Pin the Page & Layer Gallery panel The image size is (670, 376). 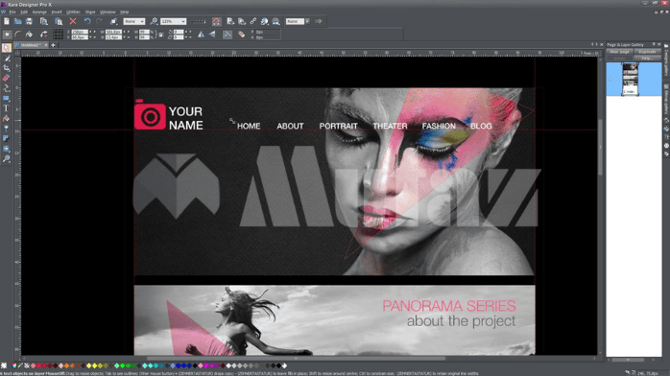[654, 44]
